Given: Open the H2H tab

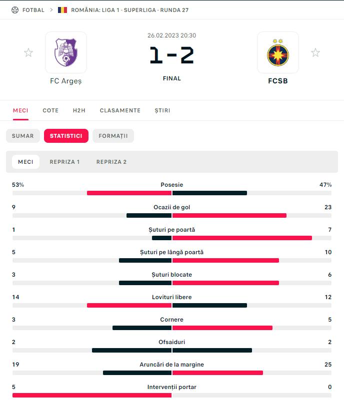Looking at the screenshot, I should click(79, 110).
